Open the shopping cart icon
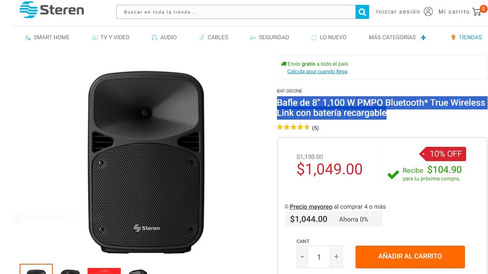488x274 pixels. 477,12
